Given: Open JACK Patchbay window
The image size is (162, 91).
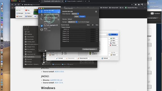Looking at the screenshot, I should click(x=29, y=16).
